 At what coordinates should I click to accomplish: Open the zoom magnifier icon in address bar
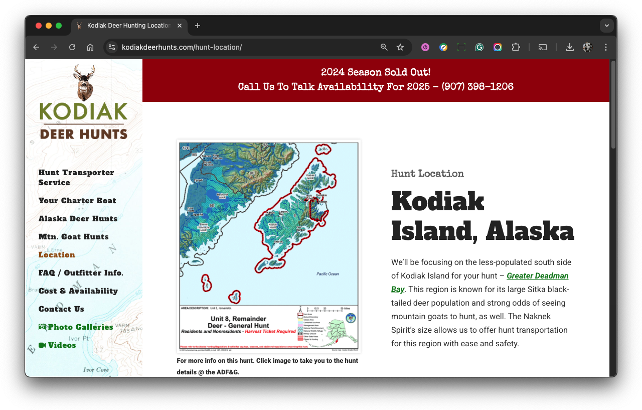click(384, 47)
